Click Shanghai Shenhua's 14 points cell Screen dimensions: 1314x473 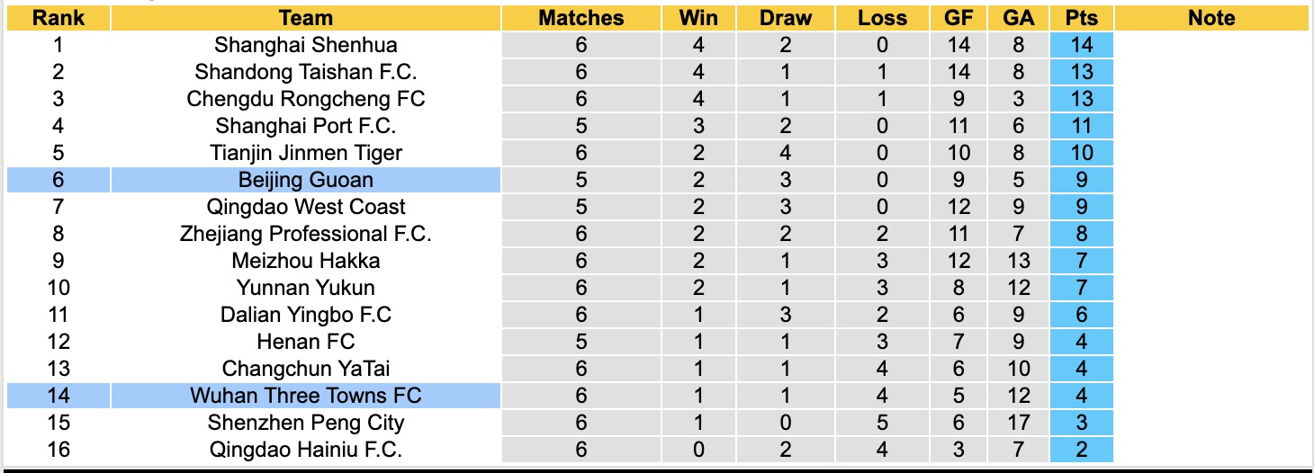coord(1081,45)
